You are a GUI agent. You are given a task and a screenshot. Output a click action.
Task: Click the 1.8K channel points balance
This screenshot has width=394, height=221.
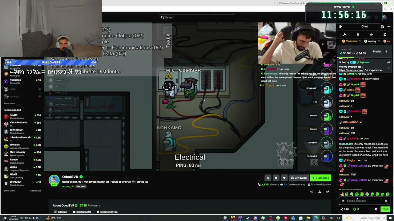tap(345, 209)
